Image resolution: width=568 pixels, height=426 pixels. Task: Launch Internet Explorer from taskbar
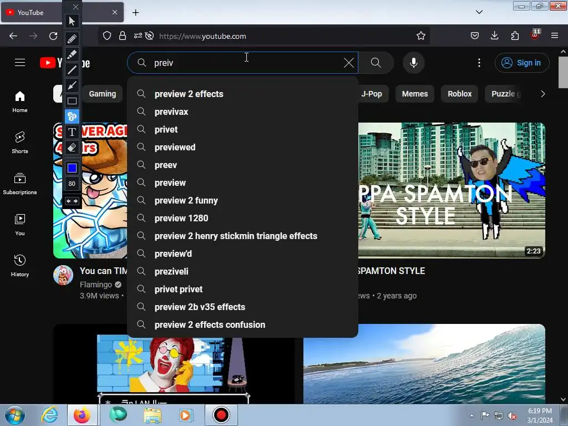(49, 415)
